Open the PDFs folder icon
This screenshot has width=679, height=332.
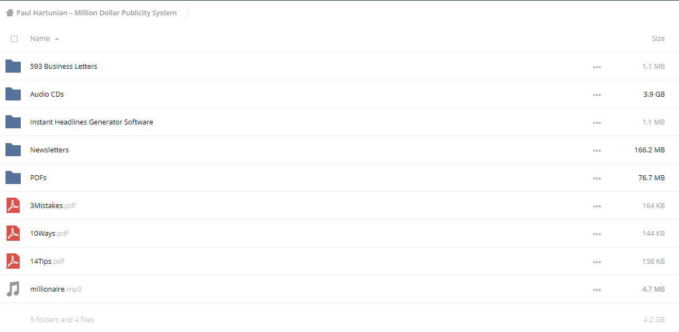tap(13, 177)
